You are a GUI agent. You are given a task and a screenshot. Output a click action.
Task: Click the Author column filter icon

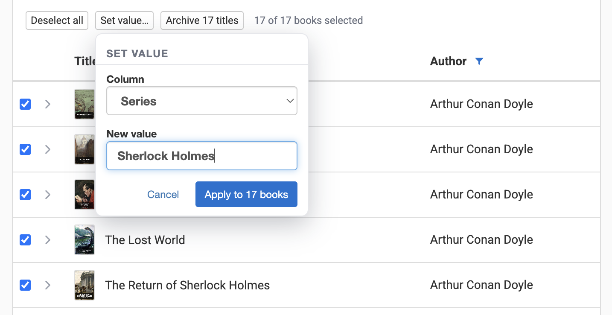(479, 61)
